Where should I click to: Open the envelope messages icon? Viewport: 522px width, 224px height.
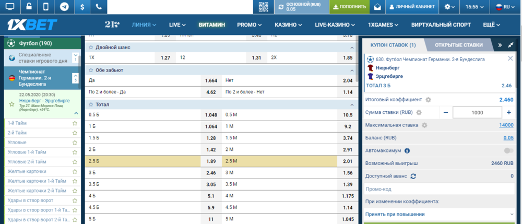click(x=377, y=7)
